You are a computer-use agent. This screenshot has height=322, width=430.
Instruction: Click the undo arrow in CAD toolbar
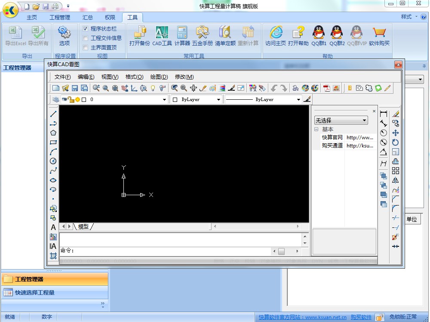274,88
